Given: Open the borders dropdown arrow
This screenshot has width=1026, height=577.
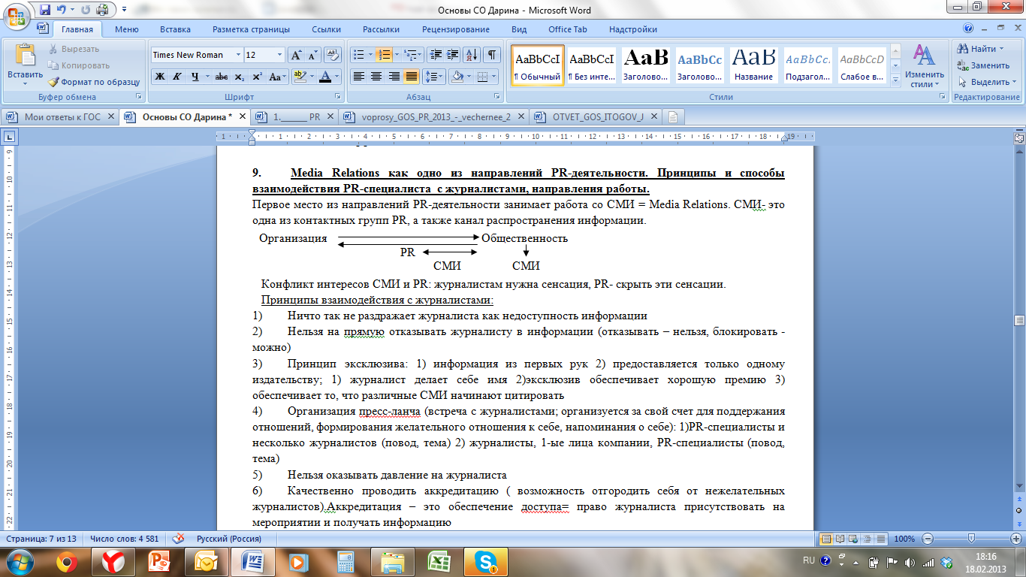Looking at the screenshot, I should (x=493, y=77).
